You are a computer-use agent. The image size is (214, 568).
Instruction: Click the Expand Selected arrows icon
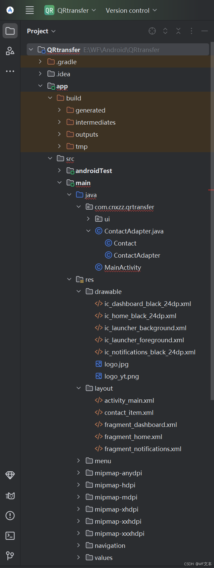pos(165,31)
